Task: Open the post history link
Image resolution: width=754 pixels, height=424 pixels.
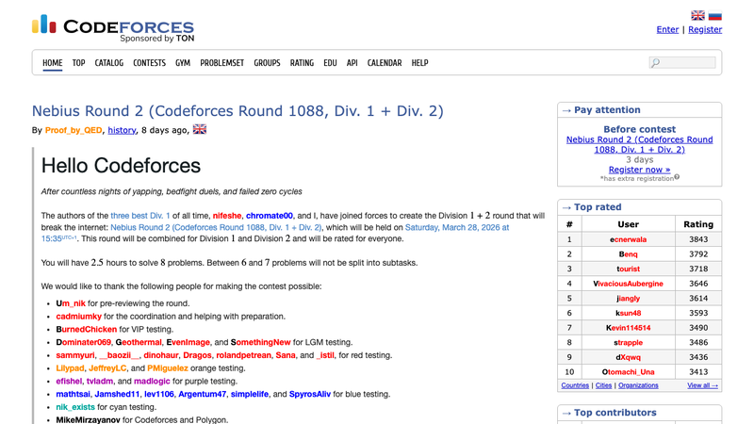Action: [122, 130]
